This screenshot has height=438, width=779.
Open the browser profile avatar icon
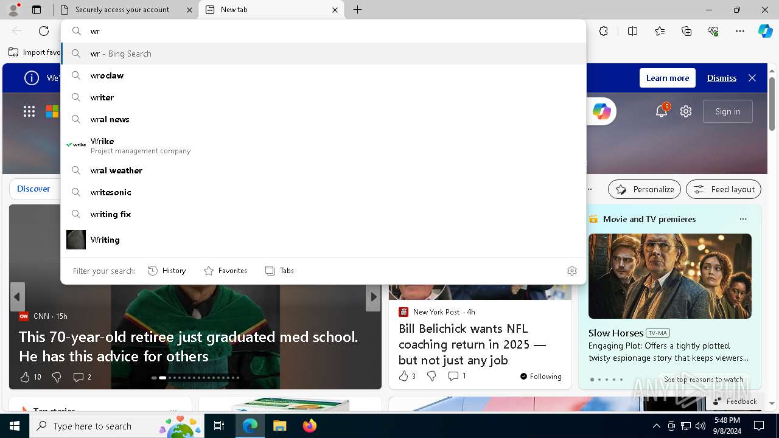click(x=13, y=10)
